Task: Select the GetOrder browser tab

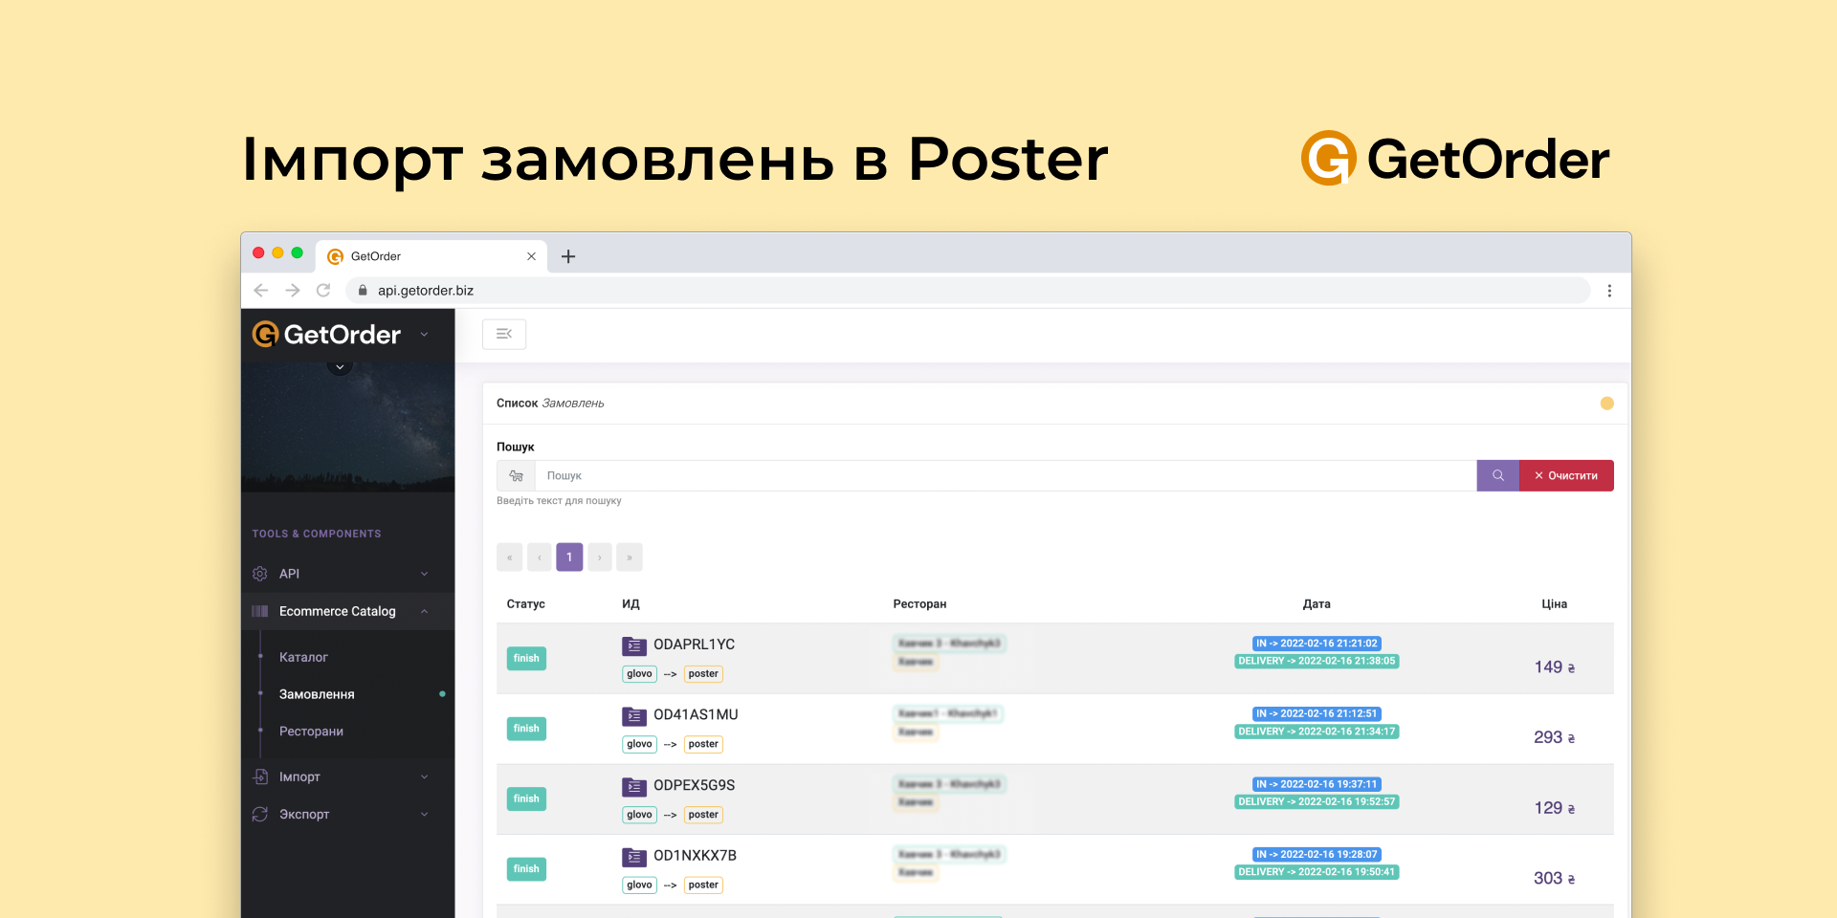Action: pyautogui.click(x=432, y=256)
